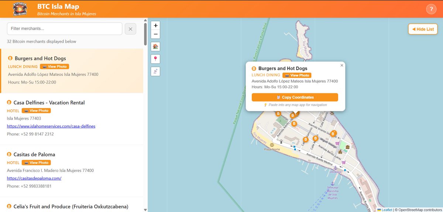
Task: View Photo for Casa Delfines rental
Action: pos(36,110)
